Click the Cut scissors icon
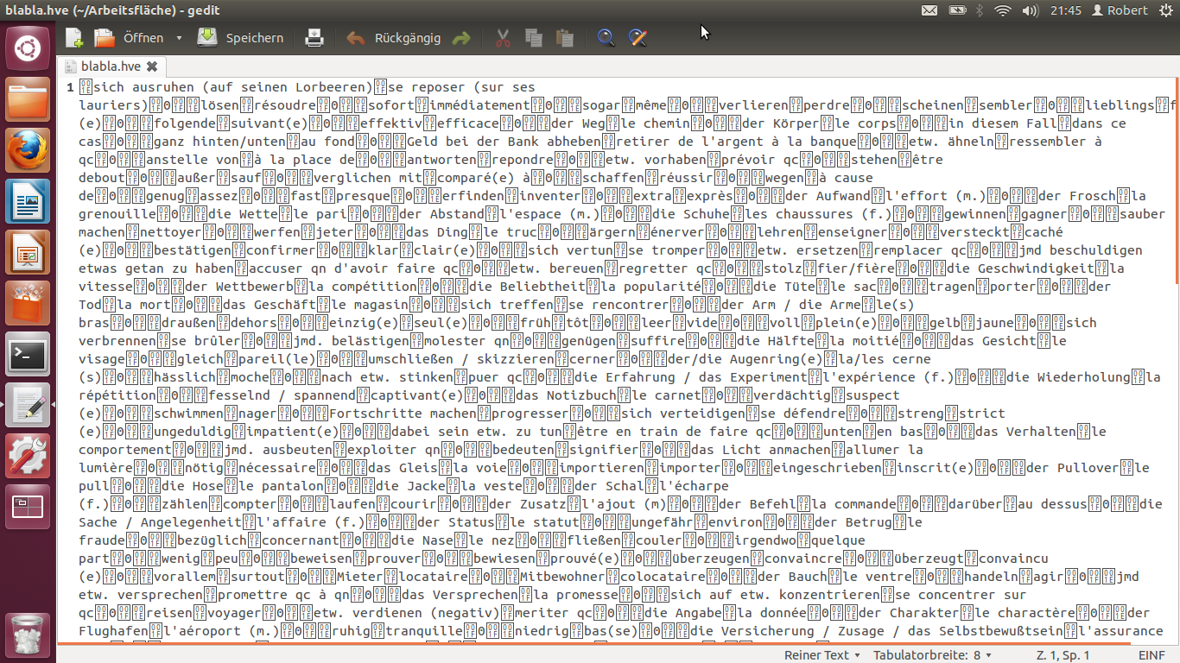The height and width of the screenshot is (663, 1180). tap(503, 38)
